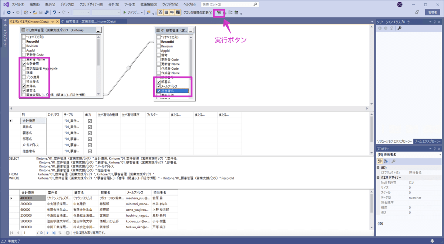Open the サーバー エクスプローラー side tab
The height and width of the screenshot is (244, 444).
[x=4, y=33]
